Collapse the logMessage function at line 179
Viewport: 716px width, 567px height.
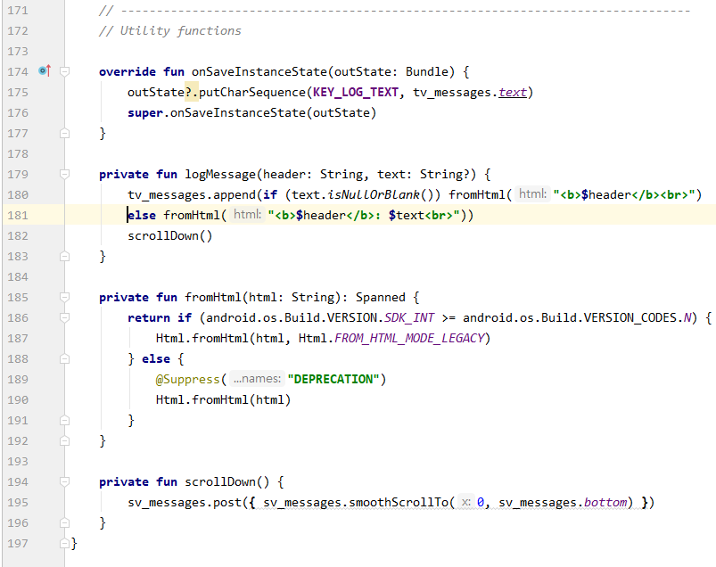(64, 174)
